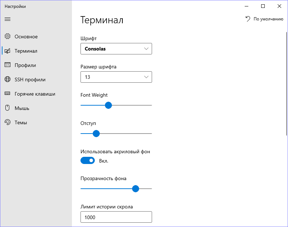Open the Шрифт Consolas dropdown
This screenshot has height=227, width=288.
(116, 49)
